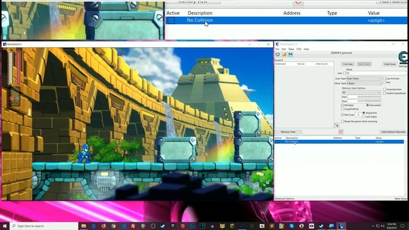The height and width of the screenshot is (230, 409).
Task: Click the taskbar clock
Action: (x=391, y=226)
